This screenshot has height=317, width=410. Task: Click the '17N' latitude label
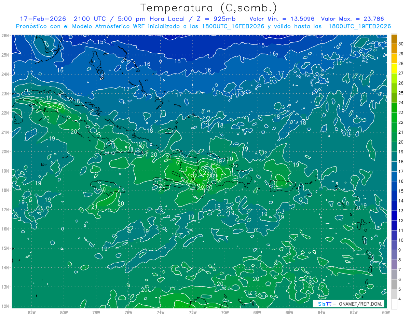pyautogui.click(x=5, y=209)
